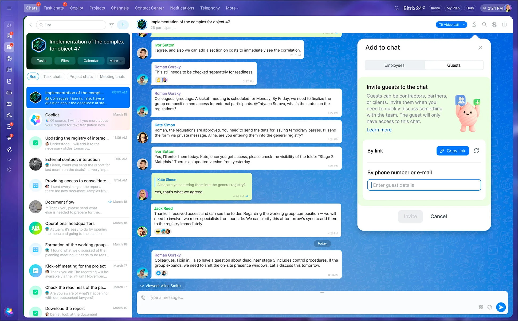Expand the Video call dropdown arrow
The width and height of the screenshot is (518, 321).
[x=464, y=25]
